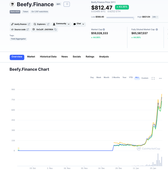Click the Fully Diluted Market Cap info icon
The image size is (168, 170).
click(157, 29)
